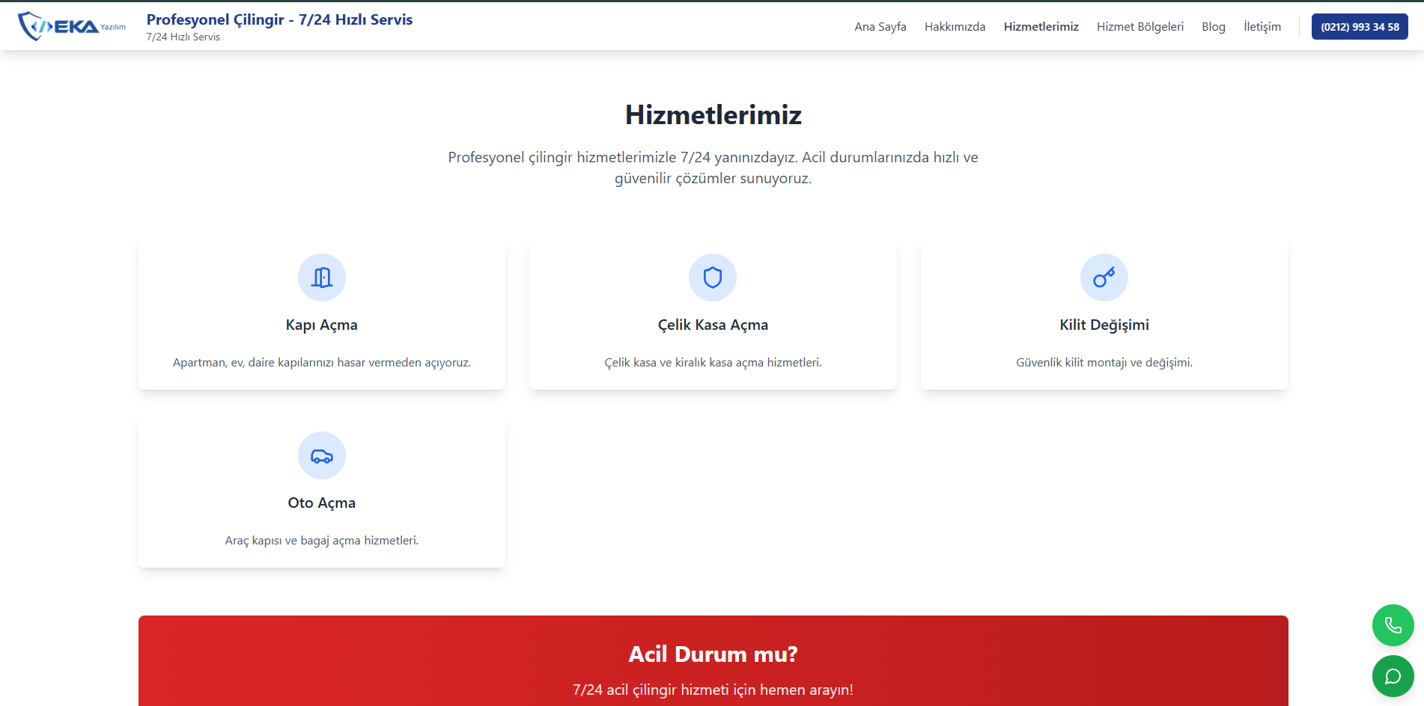The width and height of the screenshot is (1424, 706).
Task: Click the Kilit Değişimi service heading
Action: 1104,325
